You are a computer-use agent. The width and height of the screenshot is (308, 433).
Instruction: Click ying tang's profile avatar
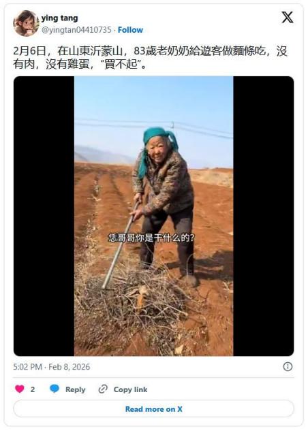(x=26, y=23)
